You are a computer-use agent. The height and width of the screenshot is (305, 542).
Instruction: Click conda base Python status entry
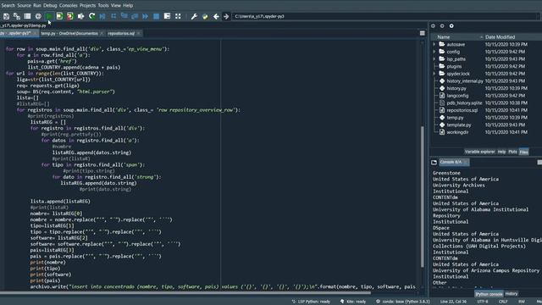coord(403,302)
